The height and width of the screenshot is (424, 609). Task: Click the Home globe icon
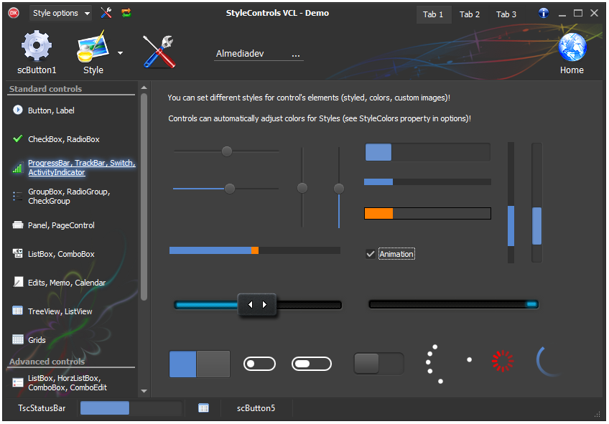pyautogui.click(x=572, y=47)
